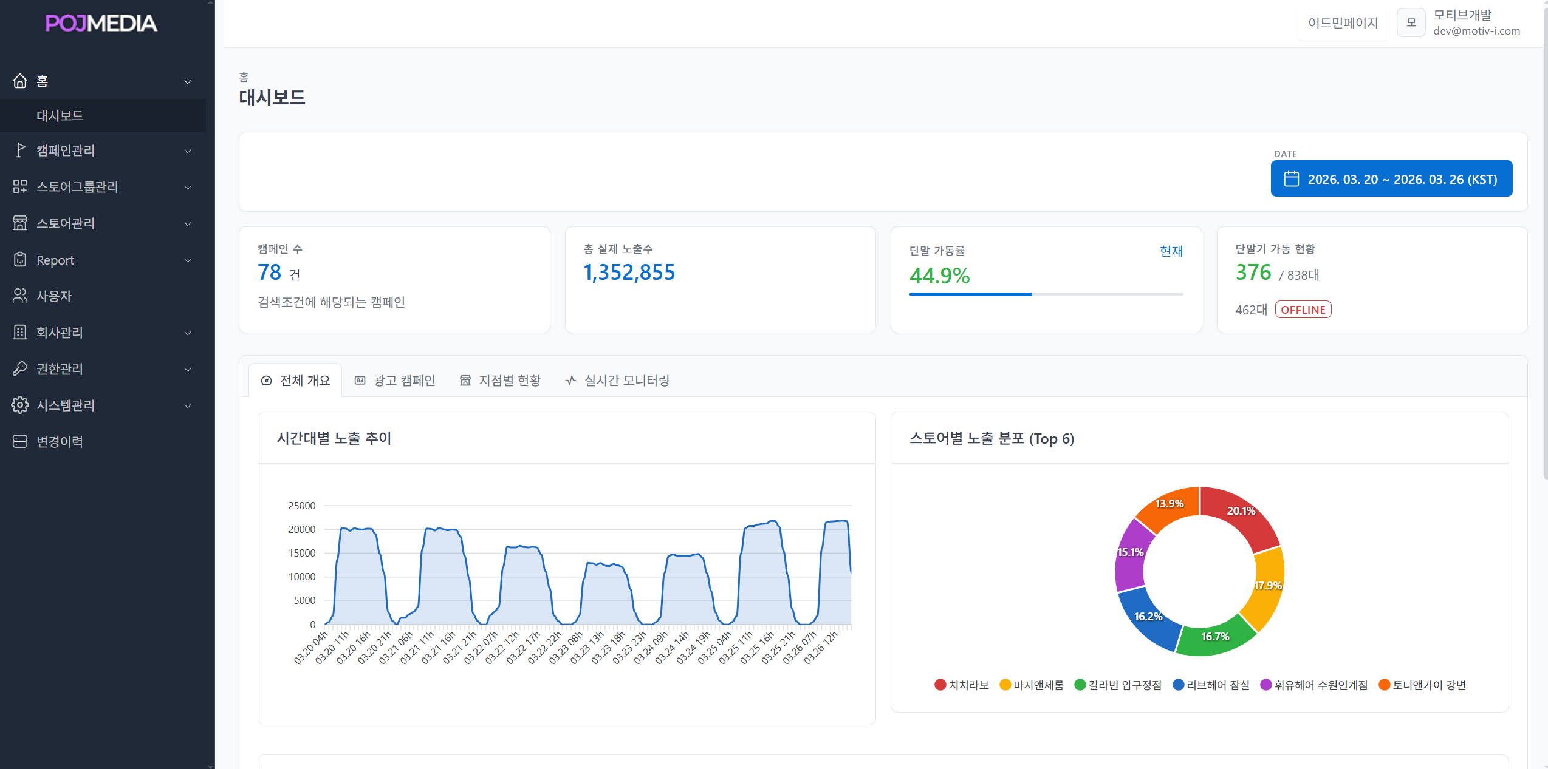Collapse the 홈 section chevron
Viewport: 1548px width, 769px height.
pyautogui.click(x=187, y=81)
